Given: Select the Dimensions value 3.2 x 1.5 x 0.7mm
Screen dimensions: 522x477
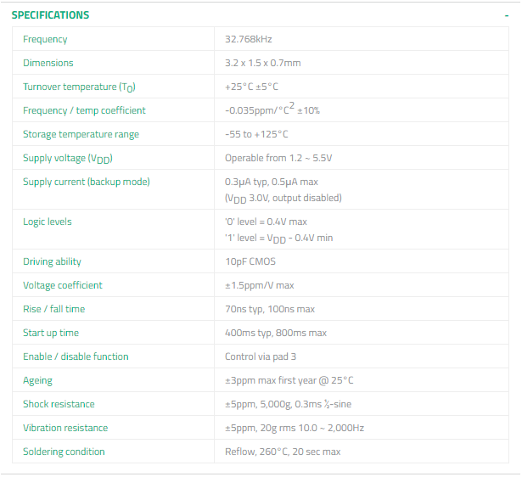Looking at the screenshot, I should pos(262,63).
